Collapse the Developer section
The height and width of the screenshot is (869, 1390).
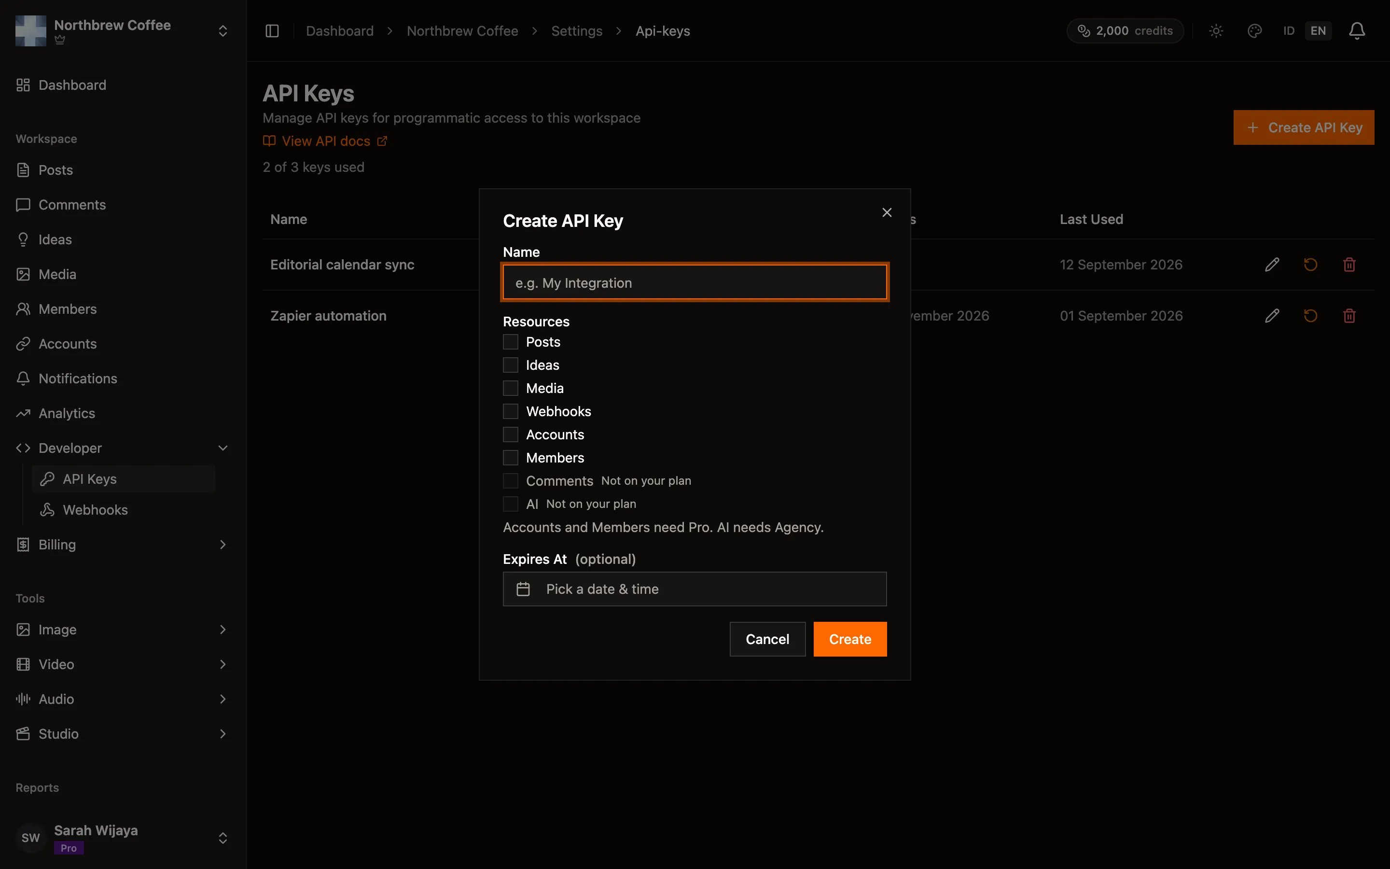coord(223,448)
